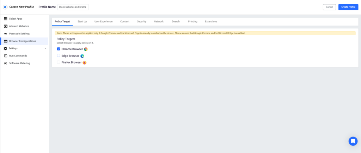Enable the Edge Browser checkbox
The height and width of the screenshot is (153, 361).
pyautogui.click(x=59, y=55)
